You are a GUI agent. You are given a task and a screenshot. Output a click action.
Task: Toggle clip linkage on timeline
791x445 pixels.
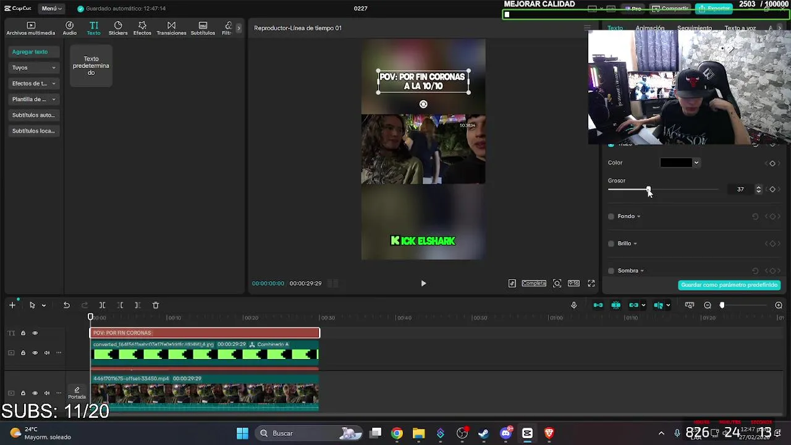coord(633,305)
